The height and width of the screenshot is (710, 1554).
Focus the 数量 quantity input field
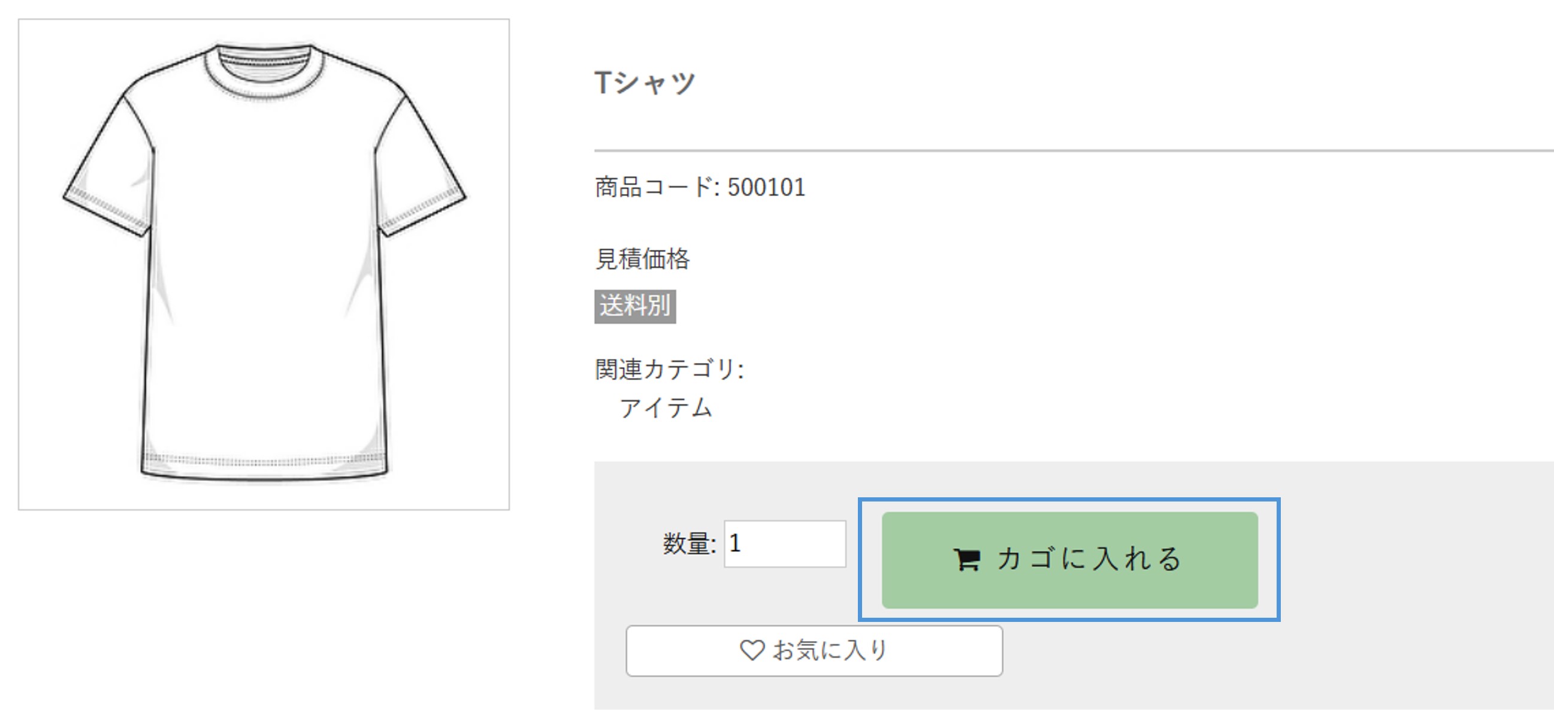click(785, 543)
